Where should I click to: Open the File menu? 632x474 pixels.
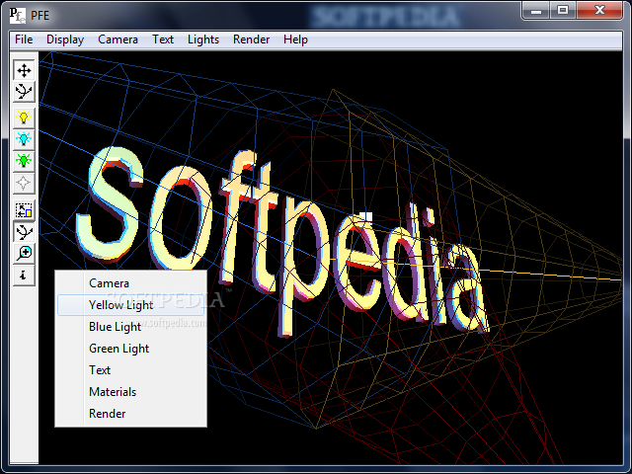coord(24,39)
